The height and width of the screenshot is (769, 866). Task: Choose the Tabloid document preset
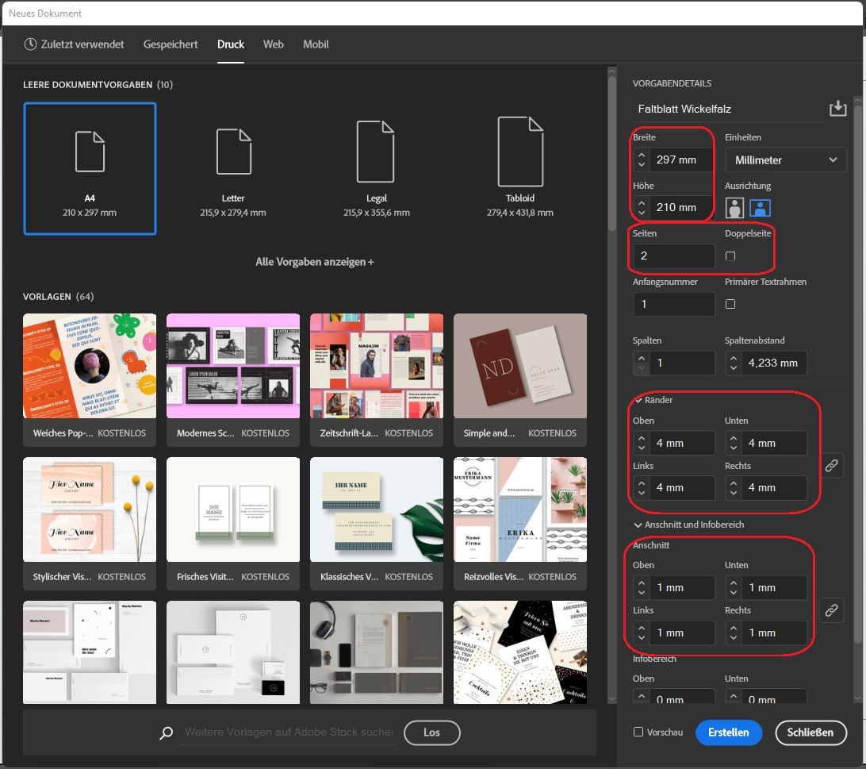point(520,169)
